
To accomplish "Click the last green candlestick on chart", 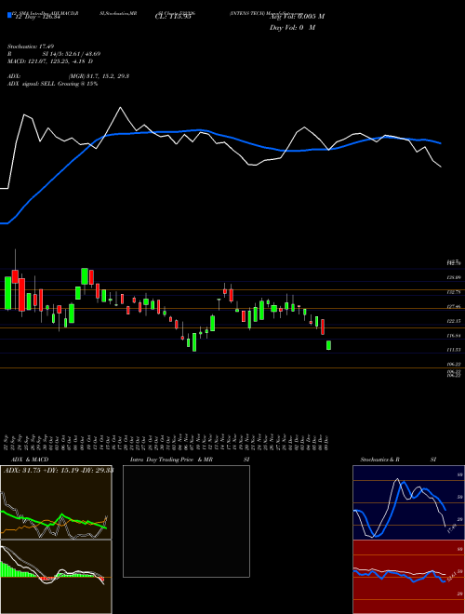I will pyautogui.click(x=329, y=345).
